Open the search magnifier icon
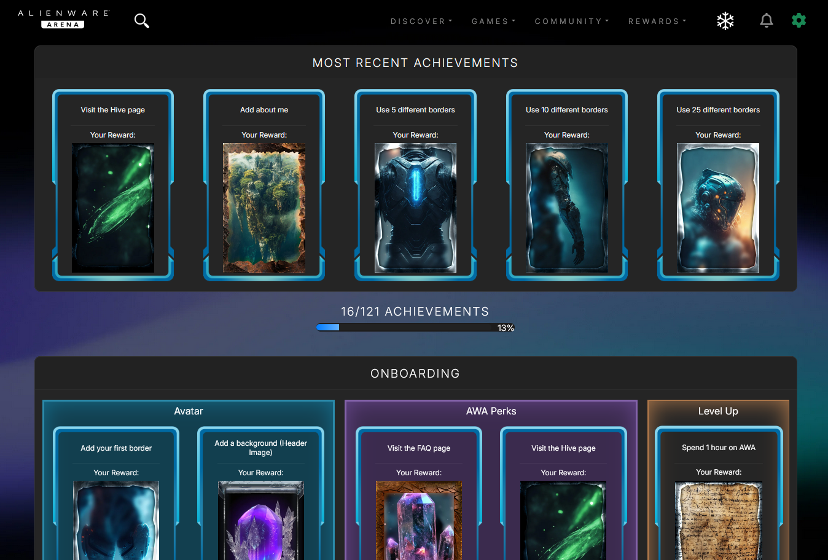 (x=142, y=21)
